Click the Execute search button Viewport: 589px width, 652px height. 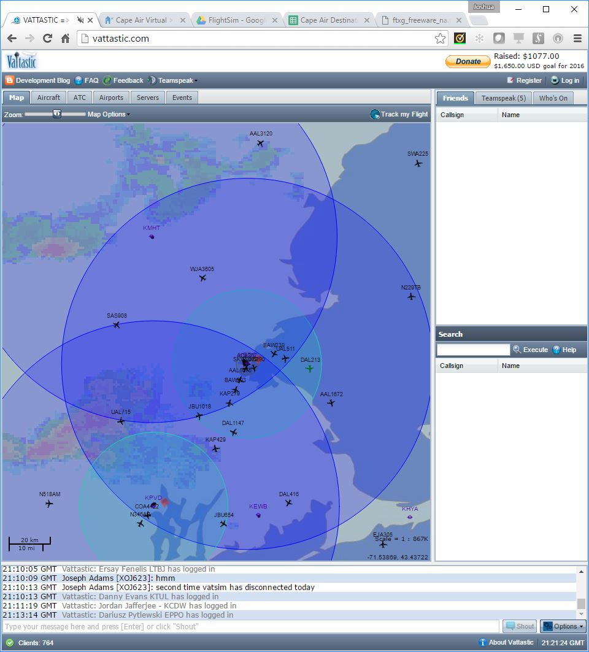click(x=530, y=350)
